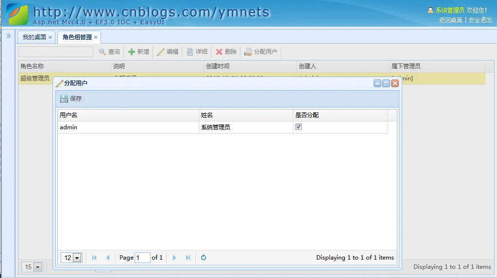497x278 pixels.
Task: Click the 查询 search button
Action: 109,52
